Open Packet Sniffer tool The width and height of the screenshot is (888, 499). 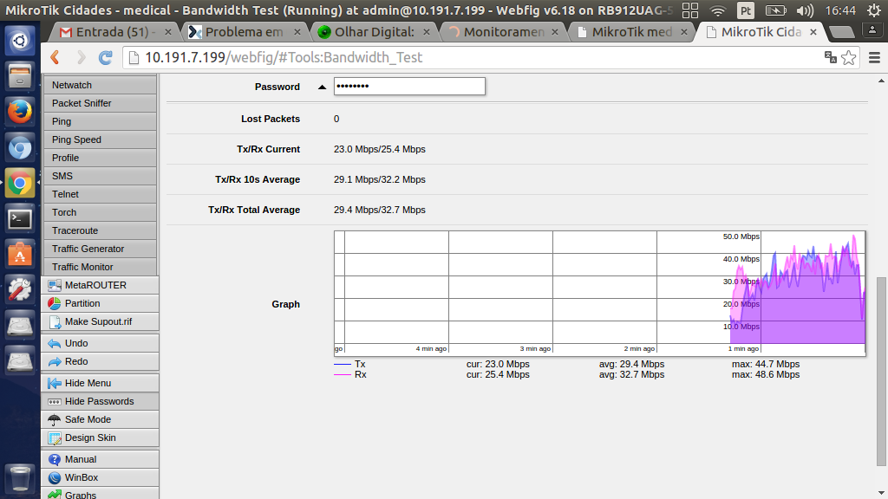pyautogui.click(x=100, y=103)
